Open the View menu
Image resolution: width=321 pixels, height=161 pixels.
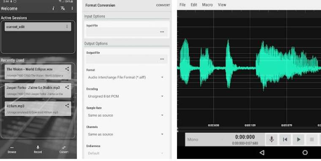222,5
